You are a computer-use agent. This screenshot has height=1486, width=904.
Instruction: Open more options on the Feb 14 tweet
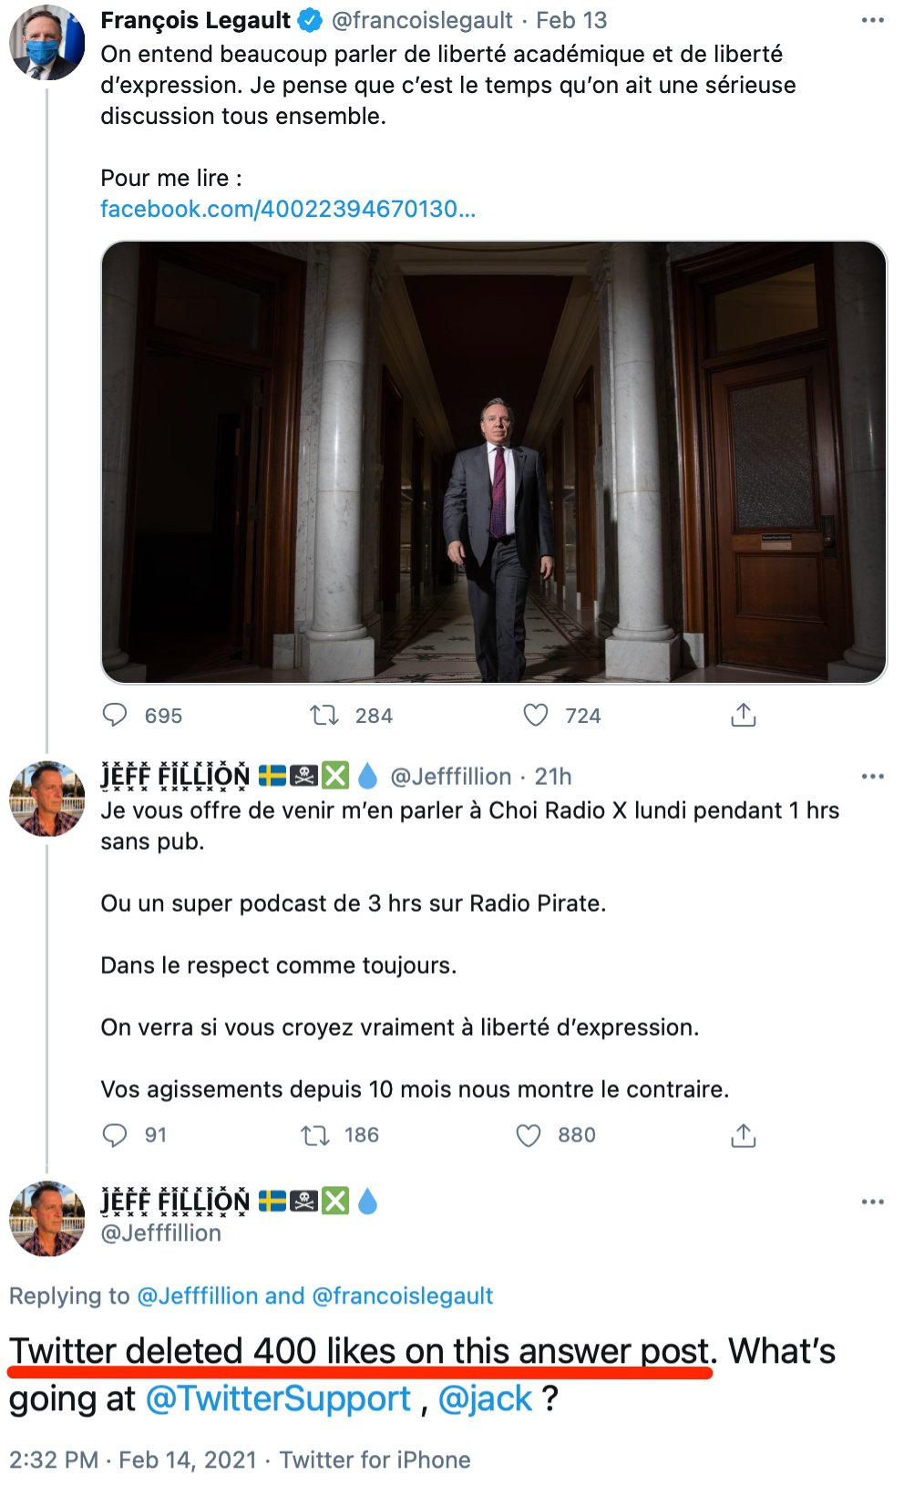[873, 1202]
